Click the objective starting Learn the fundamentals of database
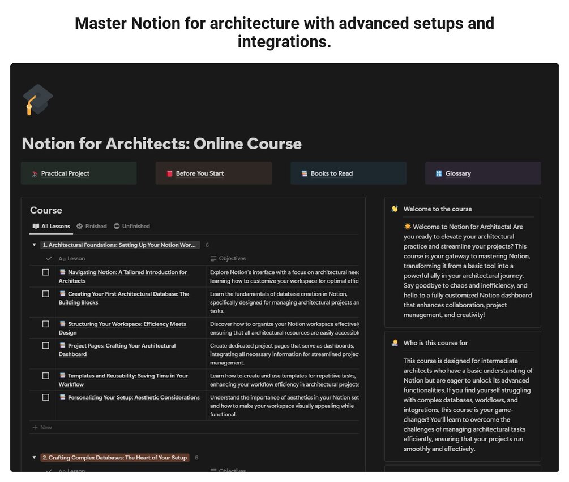The image size is (569, 482). point(284,302)
